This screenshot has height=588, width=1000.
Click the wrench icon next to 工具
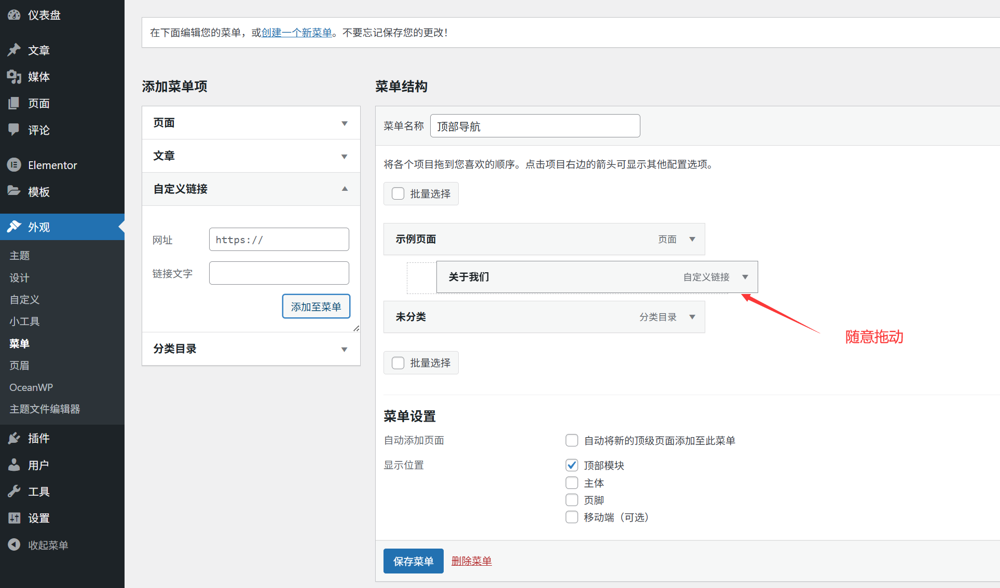[x=14, y=491]
